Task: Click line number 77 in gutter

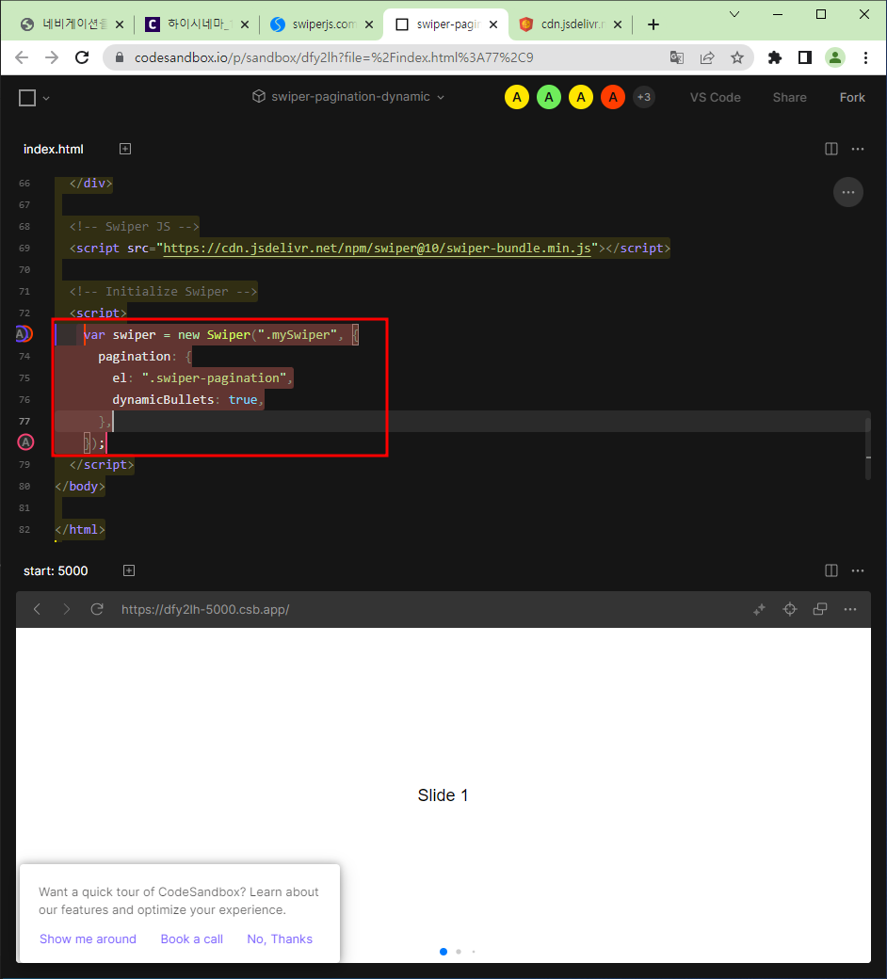Action: click(24, 421)
